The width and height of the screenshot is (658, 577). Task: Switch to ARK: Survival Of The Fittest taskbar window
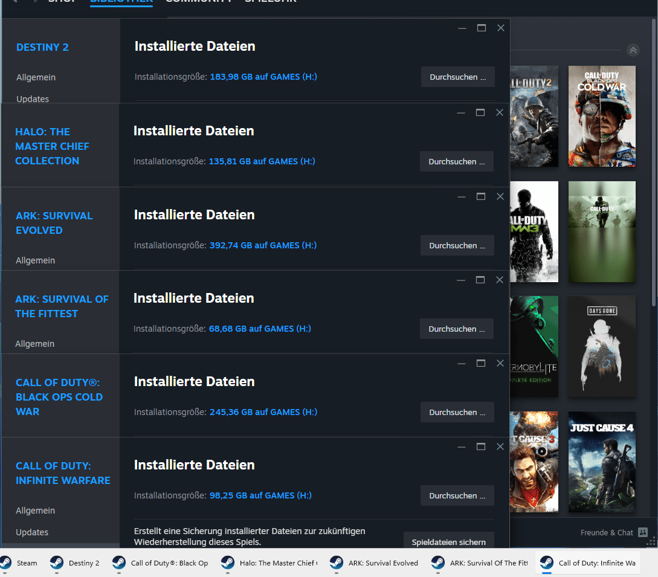(480, 562)
